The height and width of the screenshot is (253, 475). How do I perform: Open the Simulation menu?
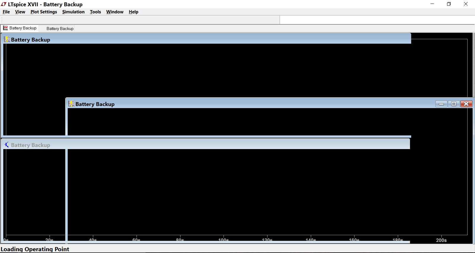click(73, 12)
